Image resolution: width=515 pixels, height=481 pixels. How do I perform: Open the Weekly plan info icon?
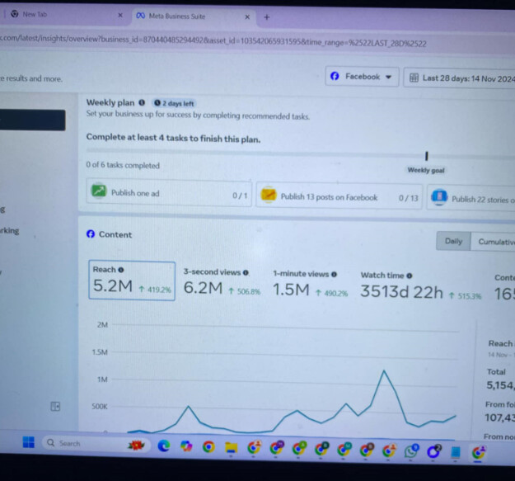coord(142,102)
